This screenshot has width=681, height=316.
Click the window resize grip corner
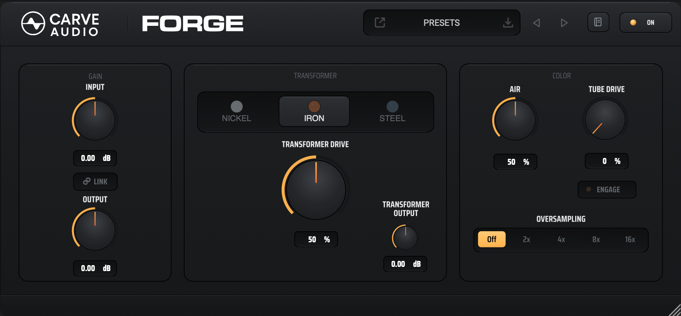pyautogui.click(x=674, y=310)
